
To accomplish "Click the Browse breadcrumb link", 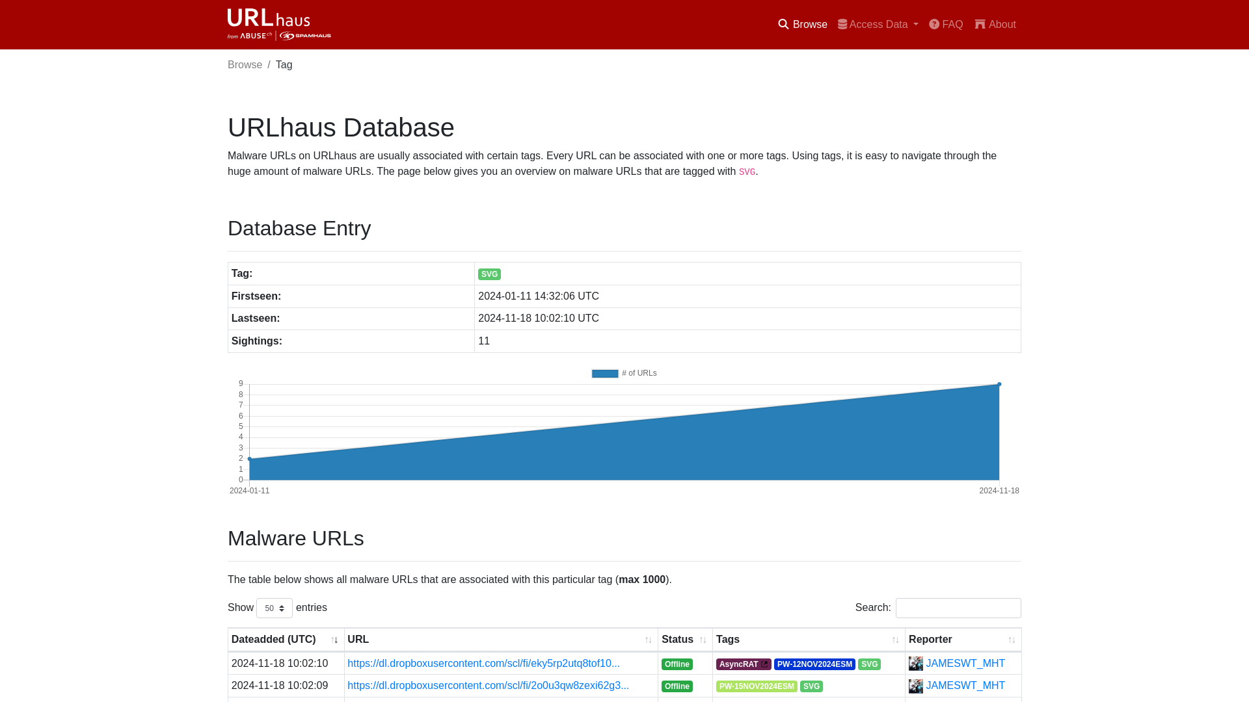I will coord(245,65).
